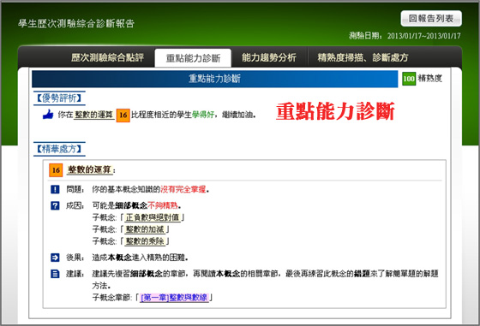Click the document icon beside 建議

55,274
